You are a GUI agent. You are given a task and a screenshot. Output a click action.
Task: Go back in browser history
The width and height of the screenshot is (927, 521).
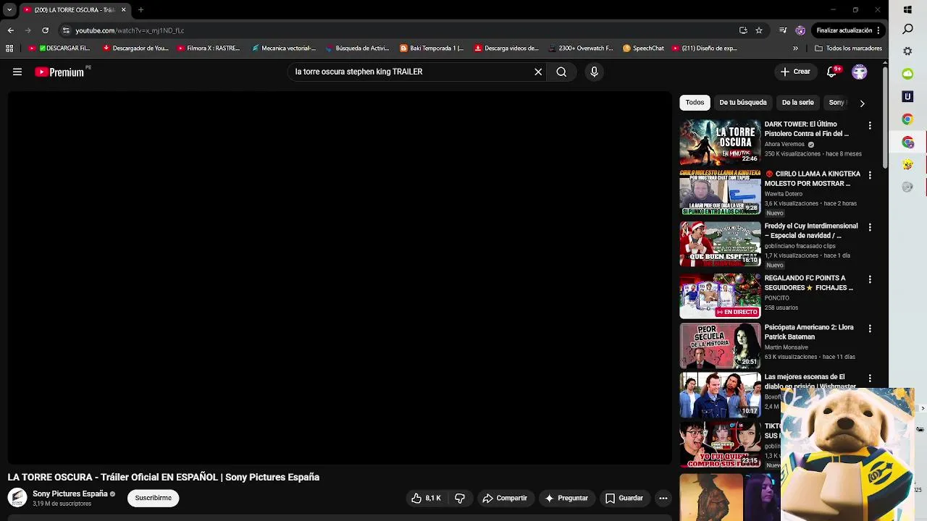tap(10, 30)
